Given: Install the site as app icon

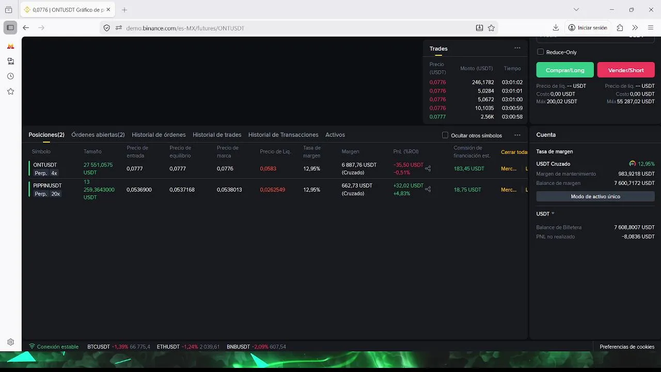Looking at the screenshot, I should (479, 28).
